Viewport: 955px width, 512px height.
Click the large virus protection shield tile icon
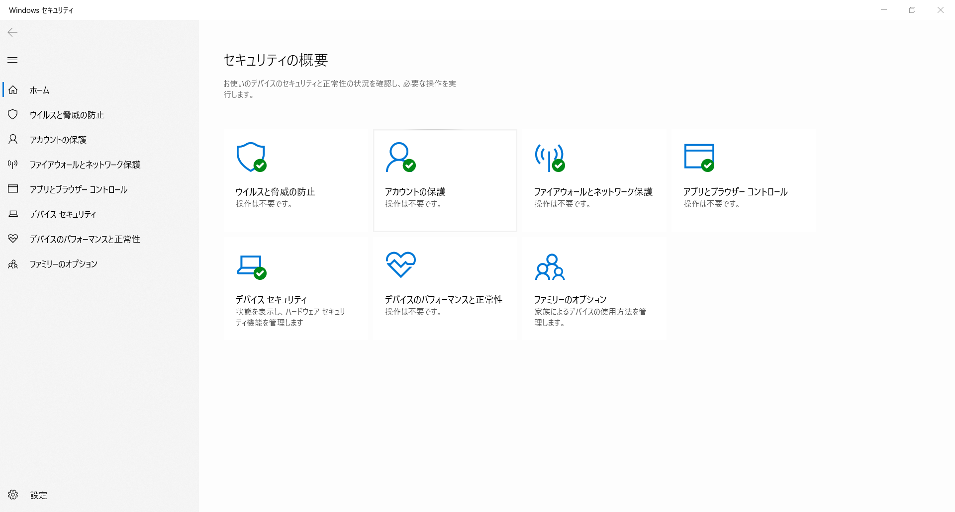click(251, 157)
